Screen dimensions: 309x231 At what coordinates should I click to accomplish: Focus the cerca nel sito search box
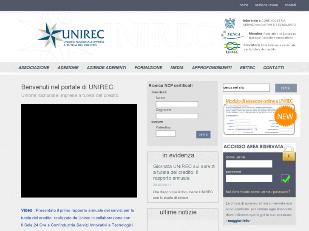247,88
